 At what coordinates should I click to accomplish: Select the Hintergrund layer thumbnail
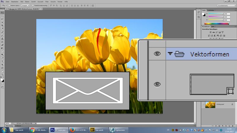[x=211, y=105]
